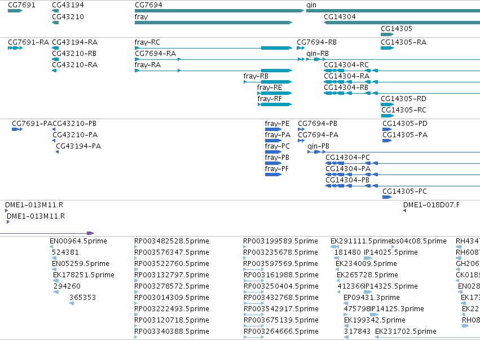Screen dimensions: 480x340
Task: Click the DME1-018D07.F feature label
Action: click(431, 205)
